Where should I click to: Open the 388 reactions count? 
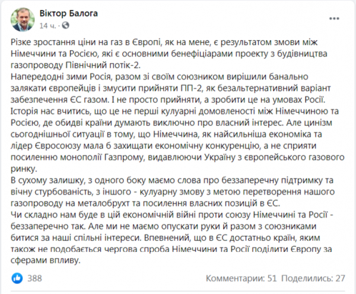click(34, 277)
